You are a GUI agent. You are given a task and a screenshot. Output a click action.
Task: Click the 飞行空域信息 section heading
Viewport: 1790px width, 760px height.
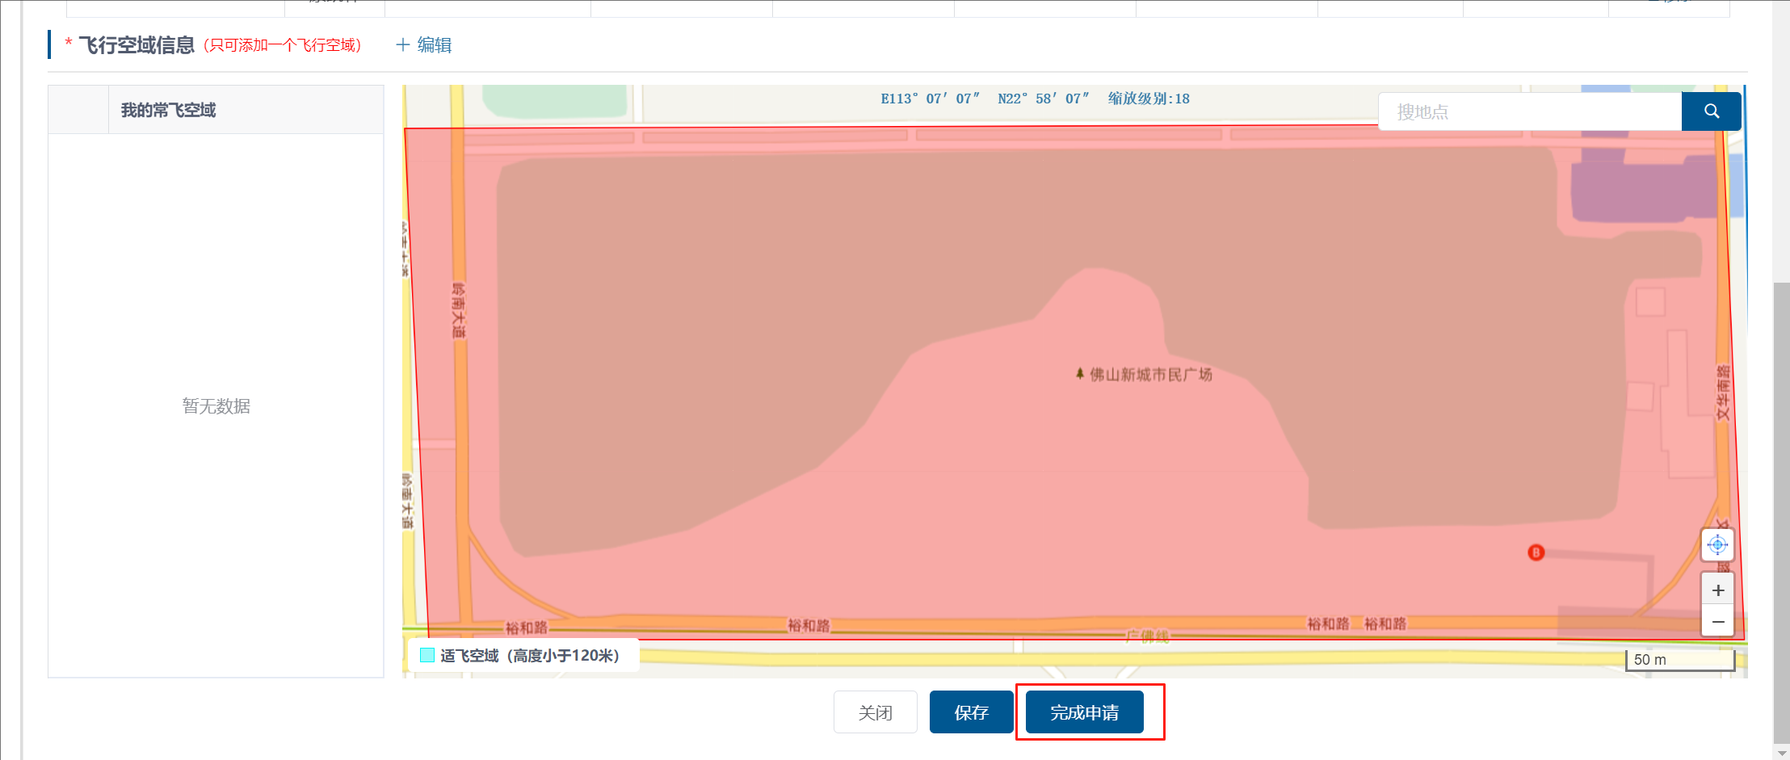[x=137, y=45]
